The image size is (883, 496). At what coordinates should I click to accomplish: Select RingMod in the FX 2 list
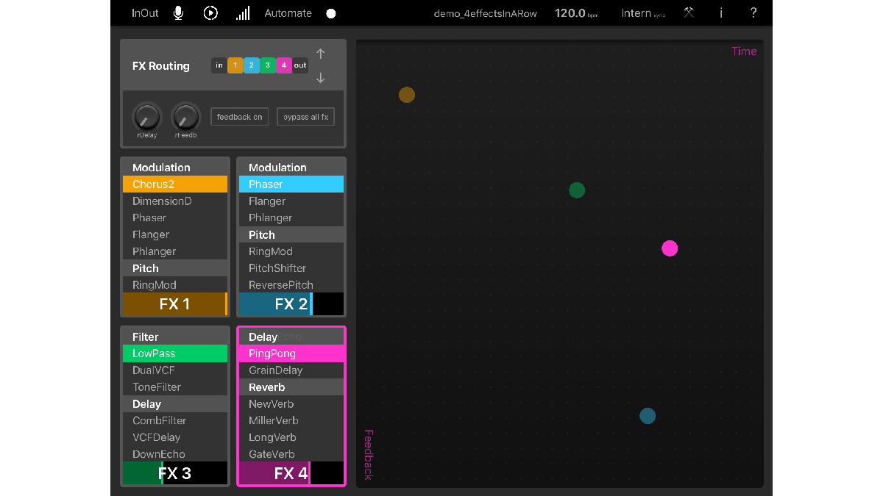point(291,251)
